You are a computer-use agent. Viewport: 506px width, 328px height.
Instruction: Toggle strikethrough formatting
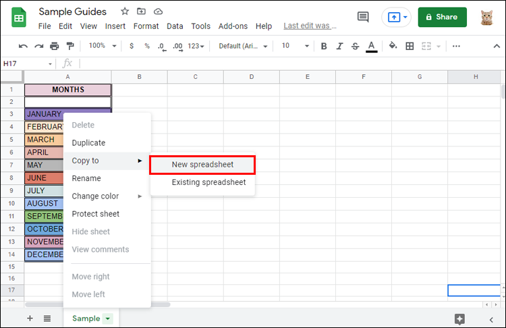coord(356,46)
